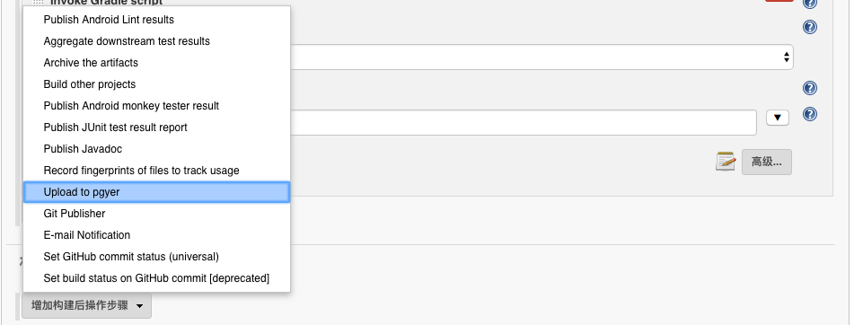The width and height of the screenshot is (854, 325).
Task: Select Publish Javadoc menu item
Action: [83, 149]
